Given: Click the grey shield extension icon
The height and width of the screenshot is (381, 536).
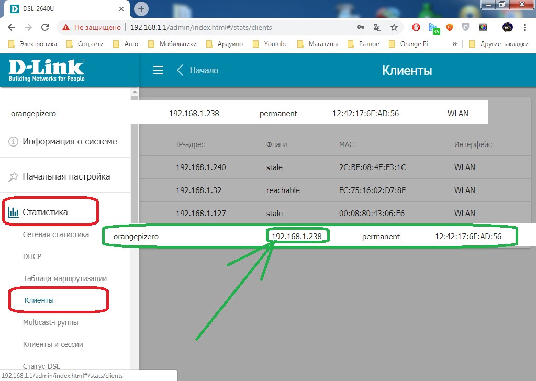Looking at the screenshot, I should pyautogui.click(x=465, y=27).
